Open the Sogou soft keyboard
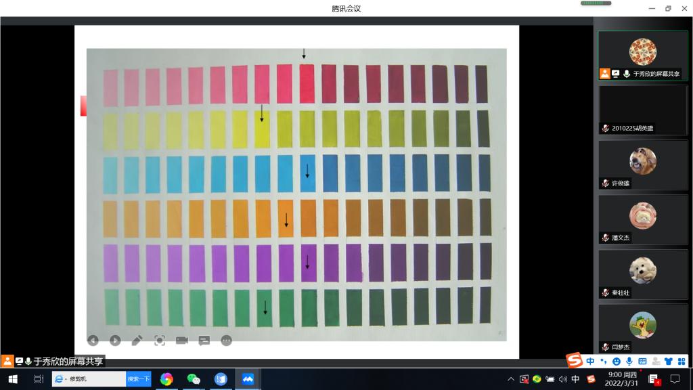The height and width of the screenshot is (390, 693). (642, 361)
